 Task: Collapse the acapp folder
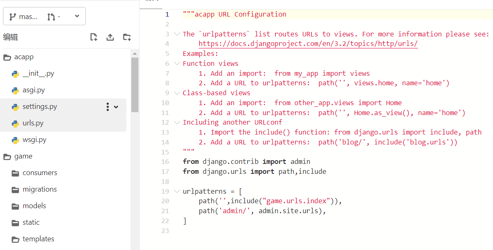(x=24, y=57)
